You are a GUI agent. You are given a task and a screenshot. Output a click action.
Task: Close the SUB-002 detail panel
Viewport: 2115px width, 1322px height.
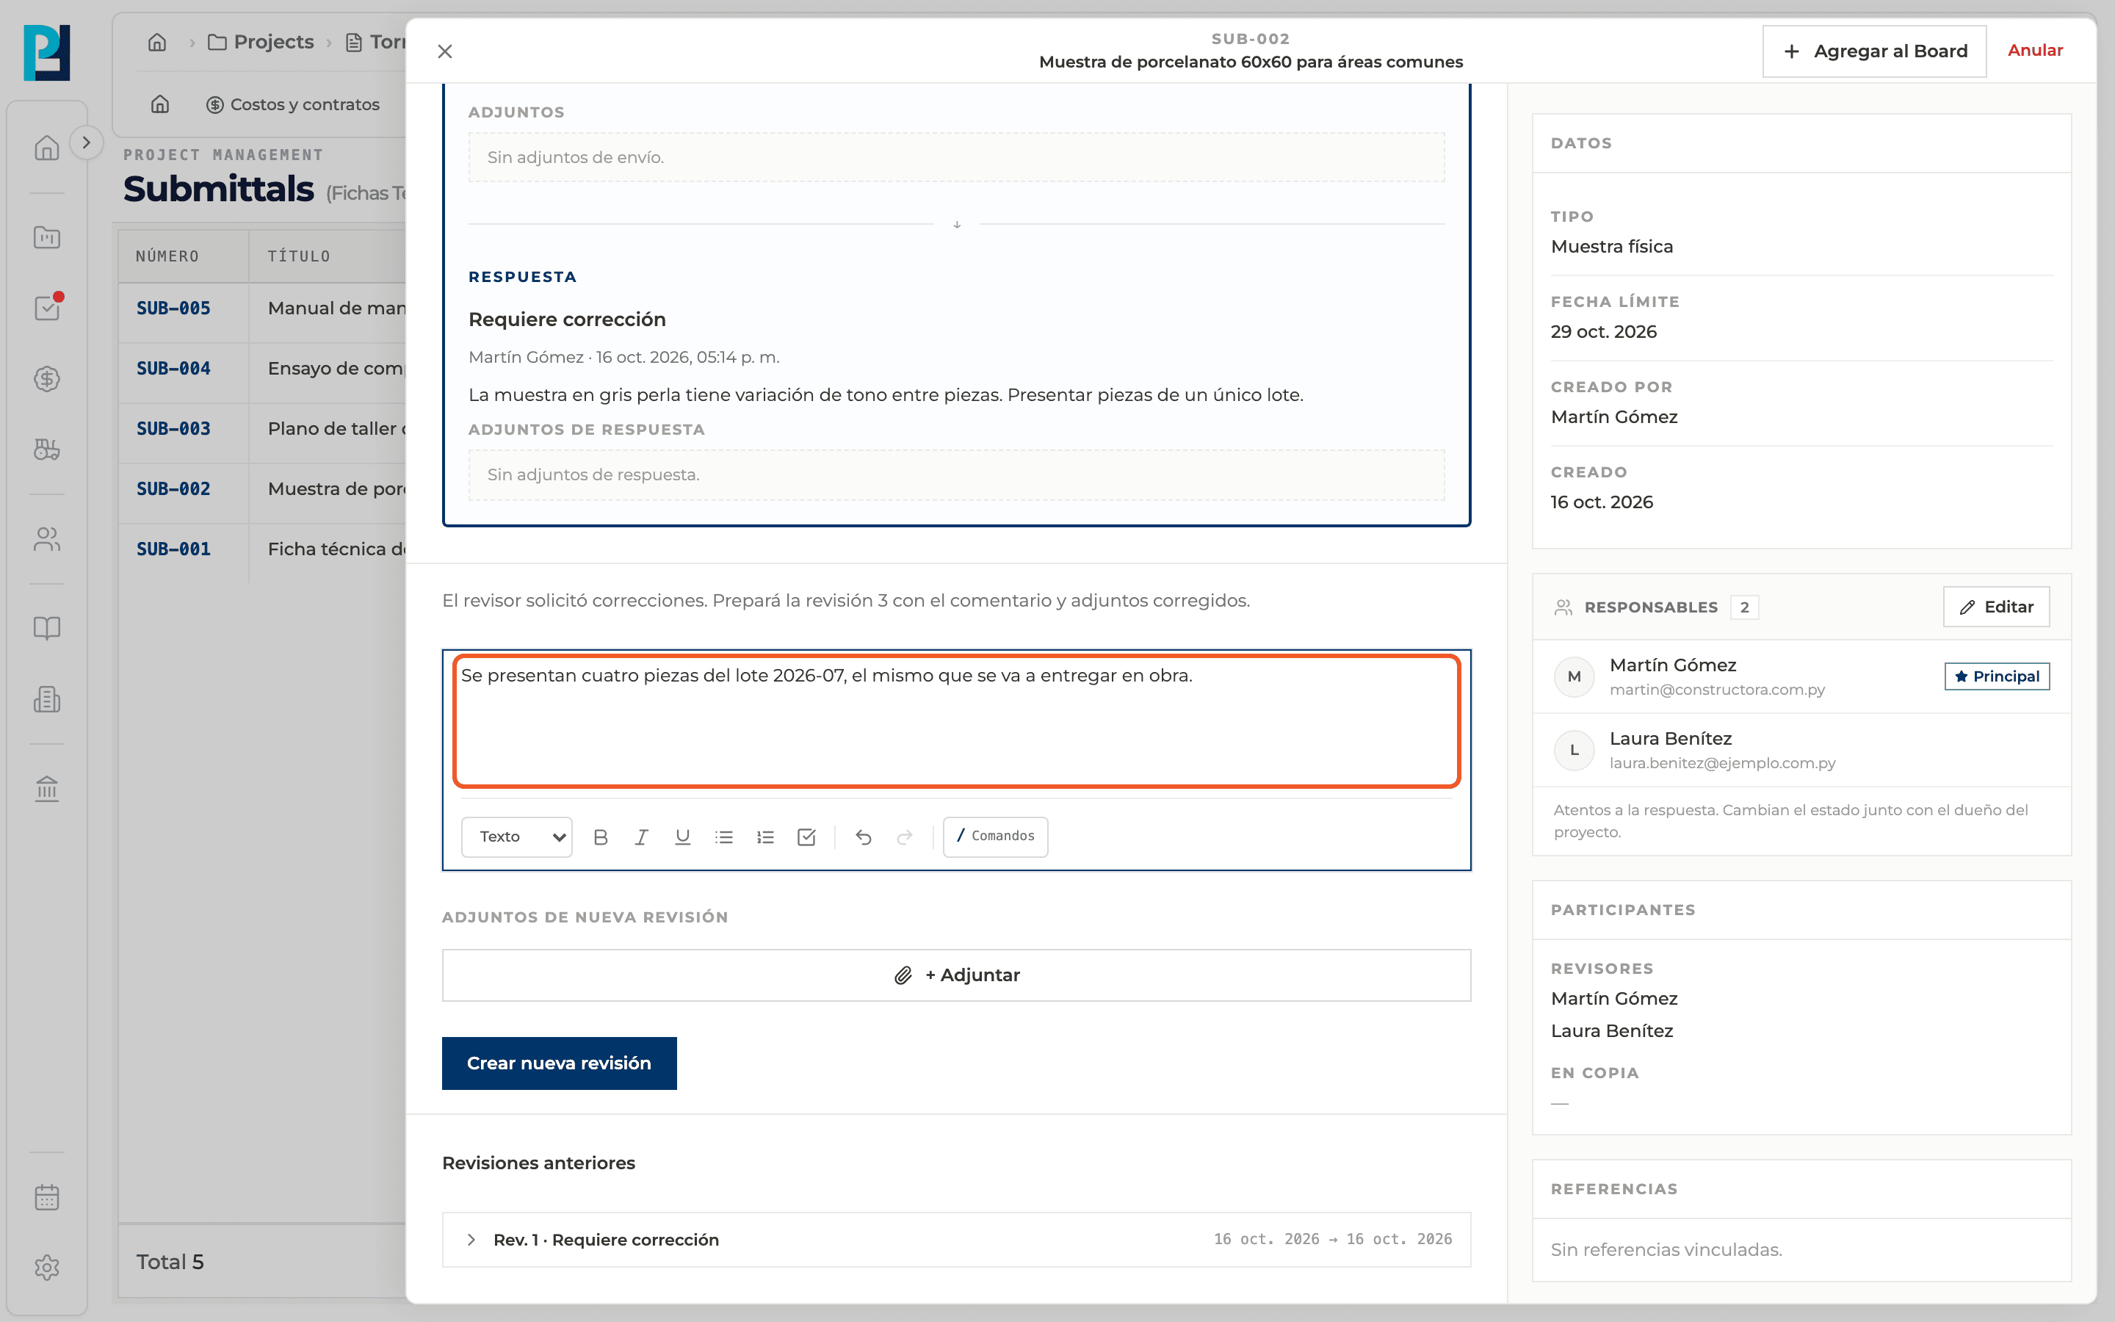click(445, 51)
